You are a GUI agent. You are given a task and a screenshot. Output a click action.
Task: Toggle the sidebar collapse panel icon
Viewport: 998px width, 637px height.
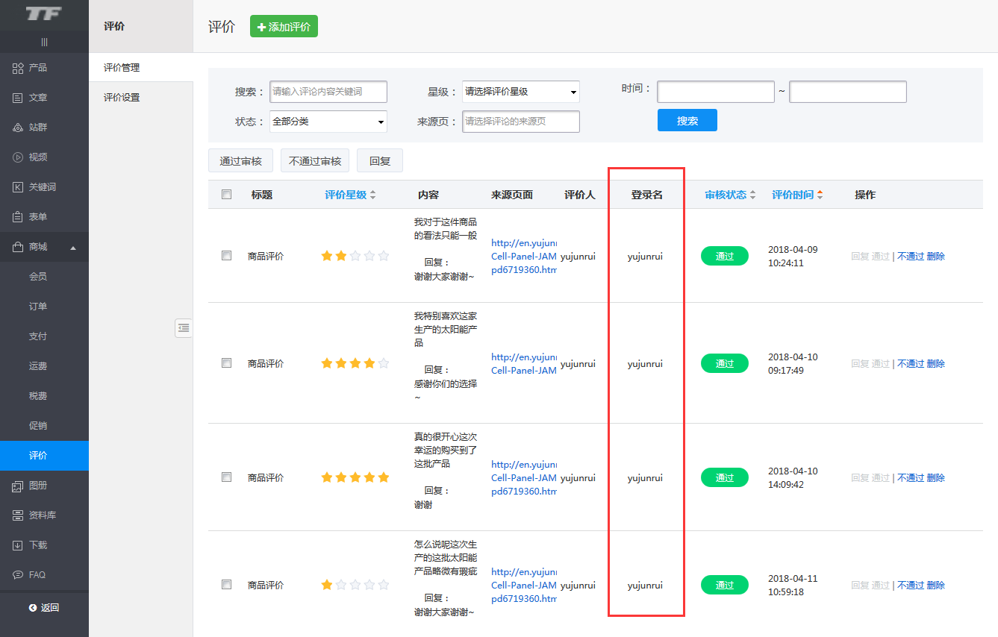[x=184, y=327]
